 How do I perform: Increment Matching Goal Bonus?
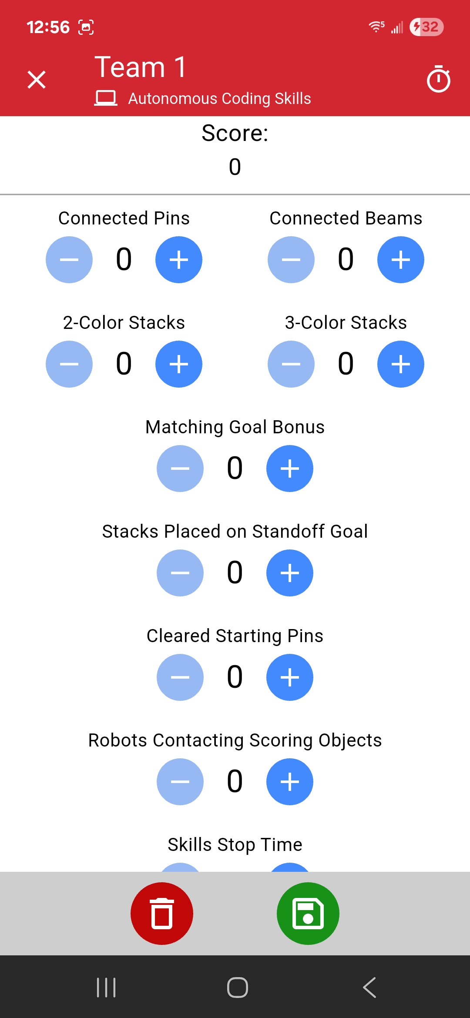coord(290,469)
